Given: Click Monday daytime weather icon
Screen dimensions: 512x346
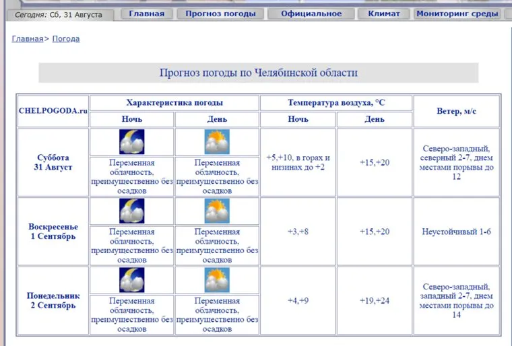Looking at the screenshot, I should [217, 280].
